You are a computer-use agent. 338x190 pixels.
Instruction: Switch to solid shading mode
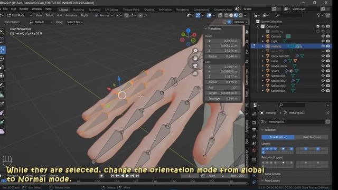[x=231, y=15]
